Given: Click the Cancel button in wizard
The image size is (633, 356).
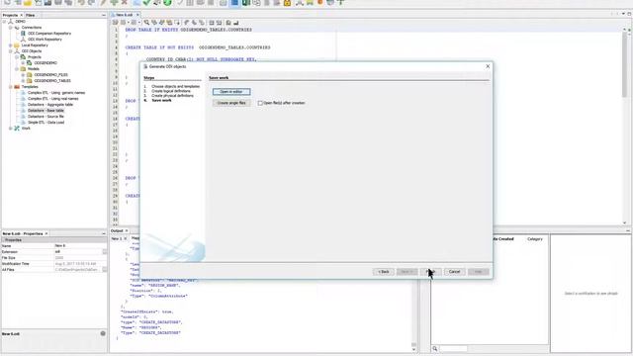Looking at the screenshot, I should [455, 272].
